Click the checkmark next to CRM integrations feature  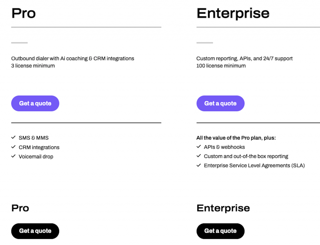point(13,147)
